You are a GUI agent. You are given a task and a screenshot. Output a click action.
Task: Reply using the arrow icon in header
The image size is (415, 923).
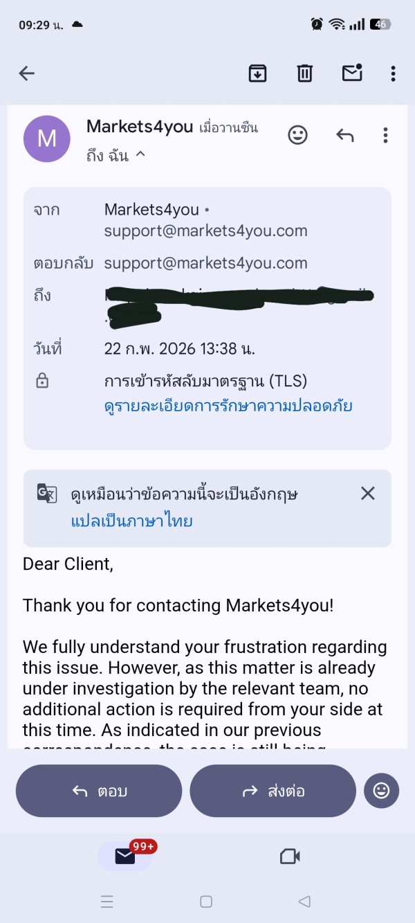point(344,135)
